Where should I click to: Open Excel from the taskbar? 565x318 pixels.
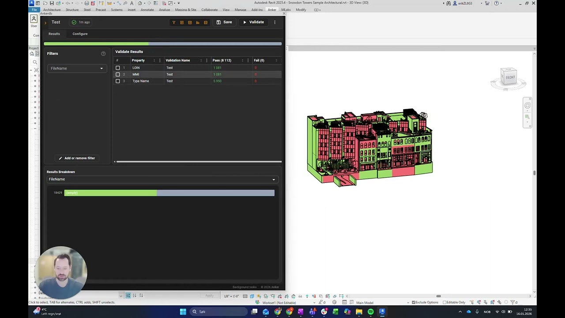[x=335, y=312]
